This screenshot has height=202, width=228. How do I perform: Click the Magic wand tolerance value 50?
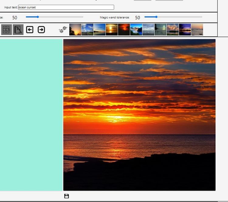tap(137, 18)
